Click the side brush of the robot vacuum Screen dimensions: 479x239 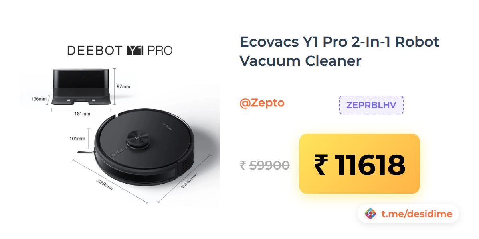pyautogui.click(x=85, y=152)
